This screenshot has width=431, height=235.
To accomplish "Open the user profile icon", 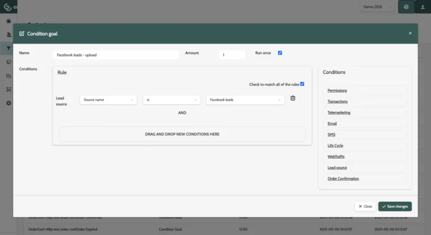I will (x=422, y=7).
